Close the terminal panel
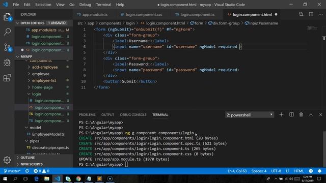326x183 pixels. (320, 115)
